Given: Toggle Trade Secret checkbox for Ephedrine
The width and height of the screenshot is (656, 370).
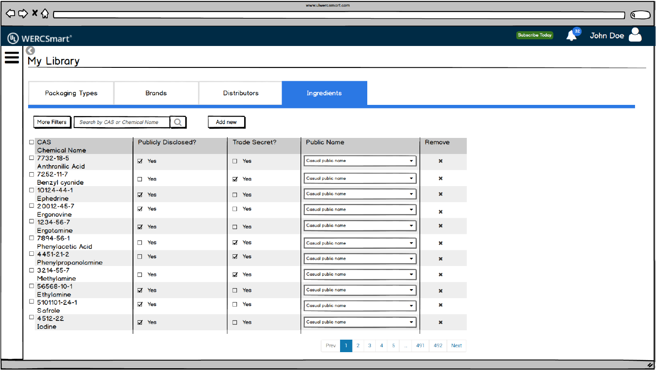Looking at the screenshot, I should point(235,195).
